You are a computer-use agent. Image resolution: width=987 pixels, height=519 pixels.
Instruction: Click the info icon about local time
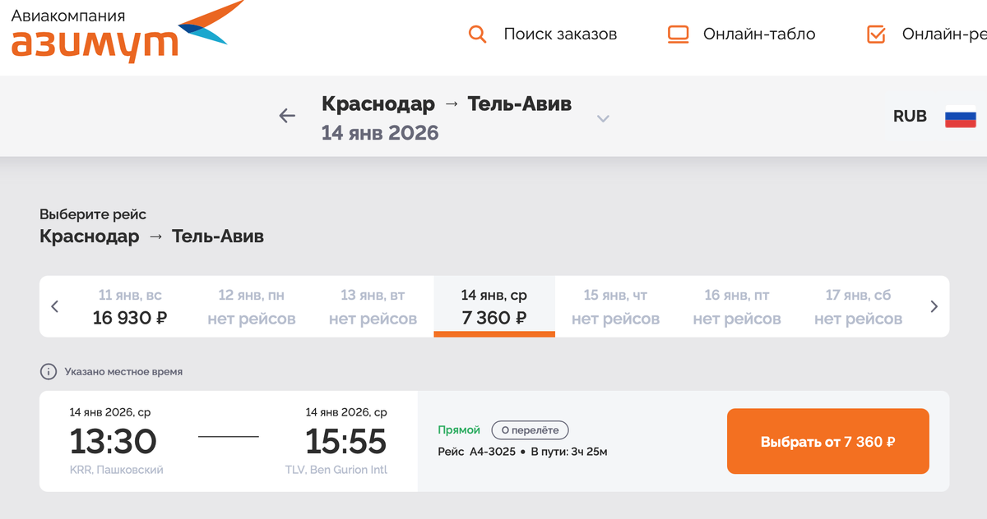click(49, 371)
